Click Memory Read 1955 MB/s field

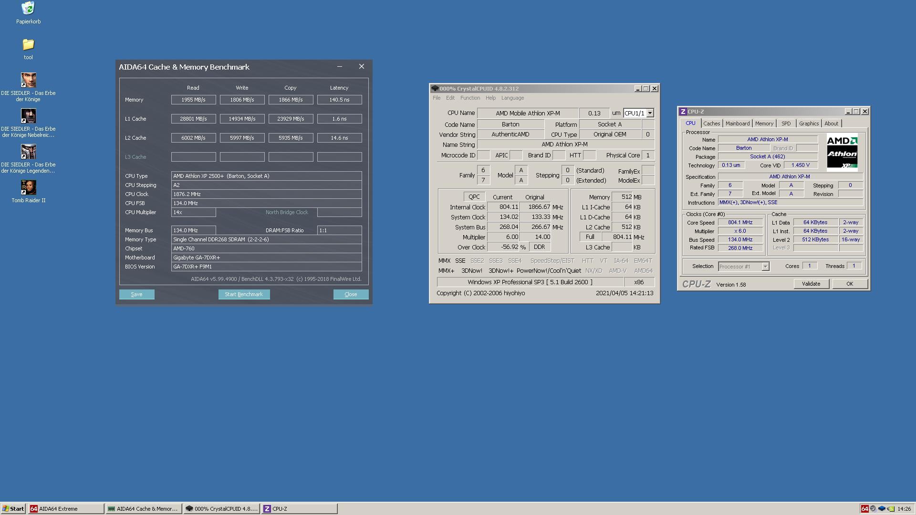click(x=193, y=100)
